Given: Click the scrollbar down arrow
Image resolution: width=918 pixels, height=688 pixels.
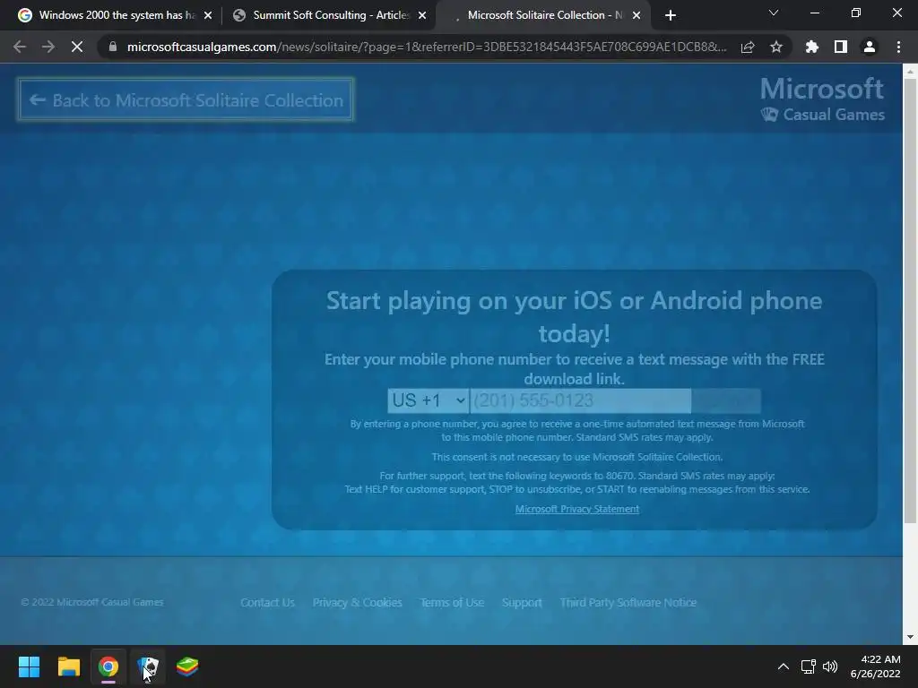Looking at the screenshot, I should point(910,637).
